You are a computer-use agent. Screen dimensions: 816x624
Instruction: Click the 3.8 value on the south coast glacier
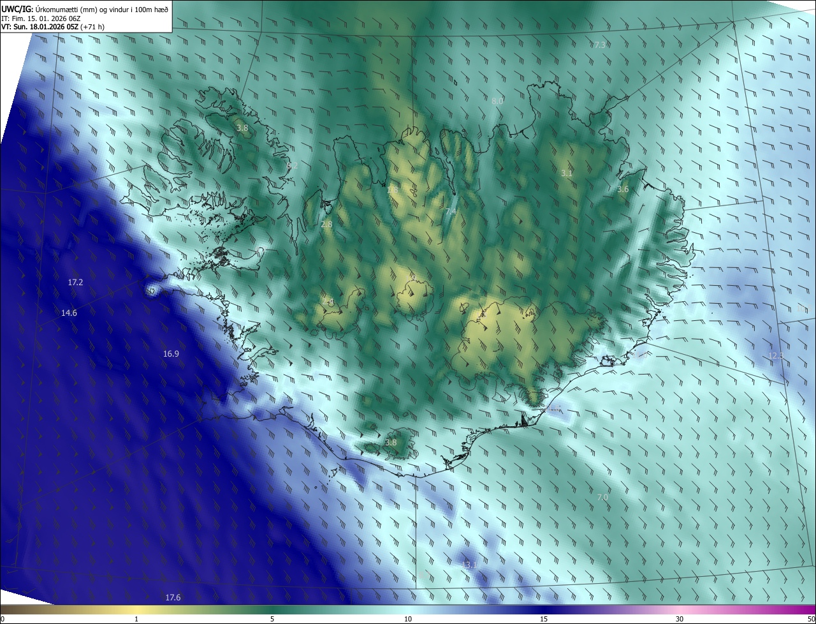pyautogui.click(x=391, y=442)
